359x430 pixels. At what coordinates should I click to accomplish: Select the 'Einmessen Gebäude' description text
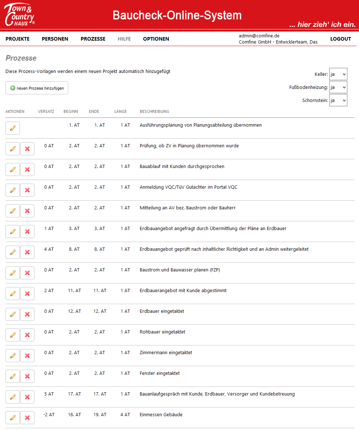161,415
